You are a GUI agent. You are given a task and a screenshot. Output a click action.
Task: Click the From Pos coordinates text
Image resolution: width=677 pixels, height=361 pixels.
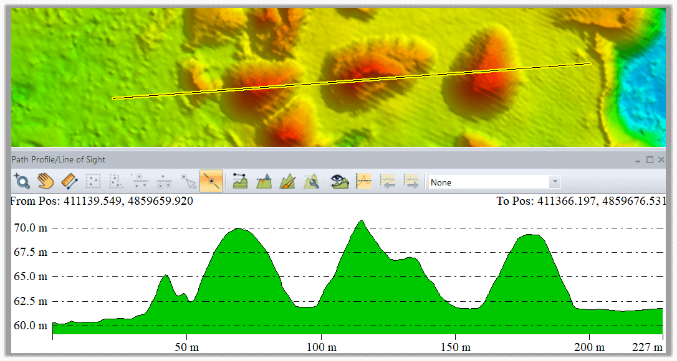click(x=102, y=201)
